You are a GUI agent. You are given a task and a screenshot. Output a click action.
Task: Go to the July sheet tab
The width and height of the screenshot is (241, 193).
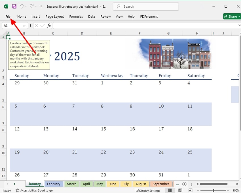(x=126, y=184)
